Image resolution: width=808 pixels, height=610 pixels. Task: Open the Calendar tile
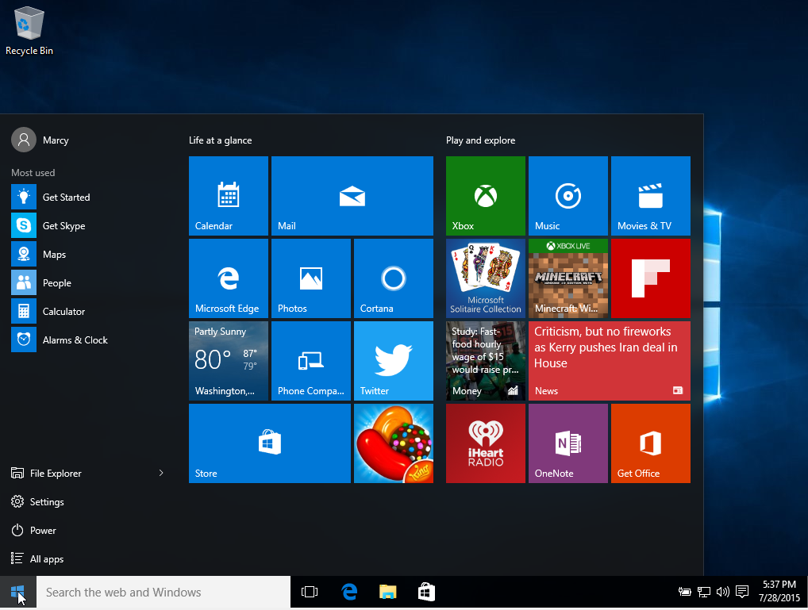[x=229, y=195]
